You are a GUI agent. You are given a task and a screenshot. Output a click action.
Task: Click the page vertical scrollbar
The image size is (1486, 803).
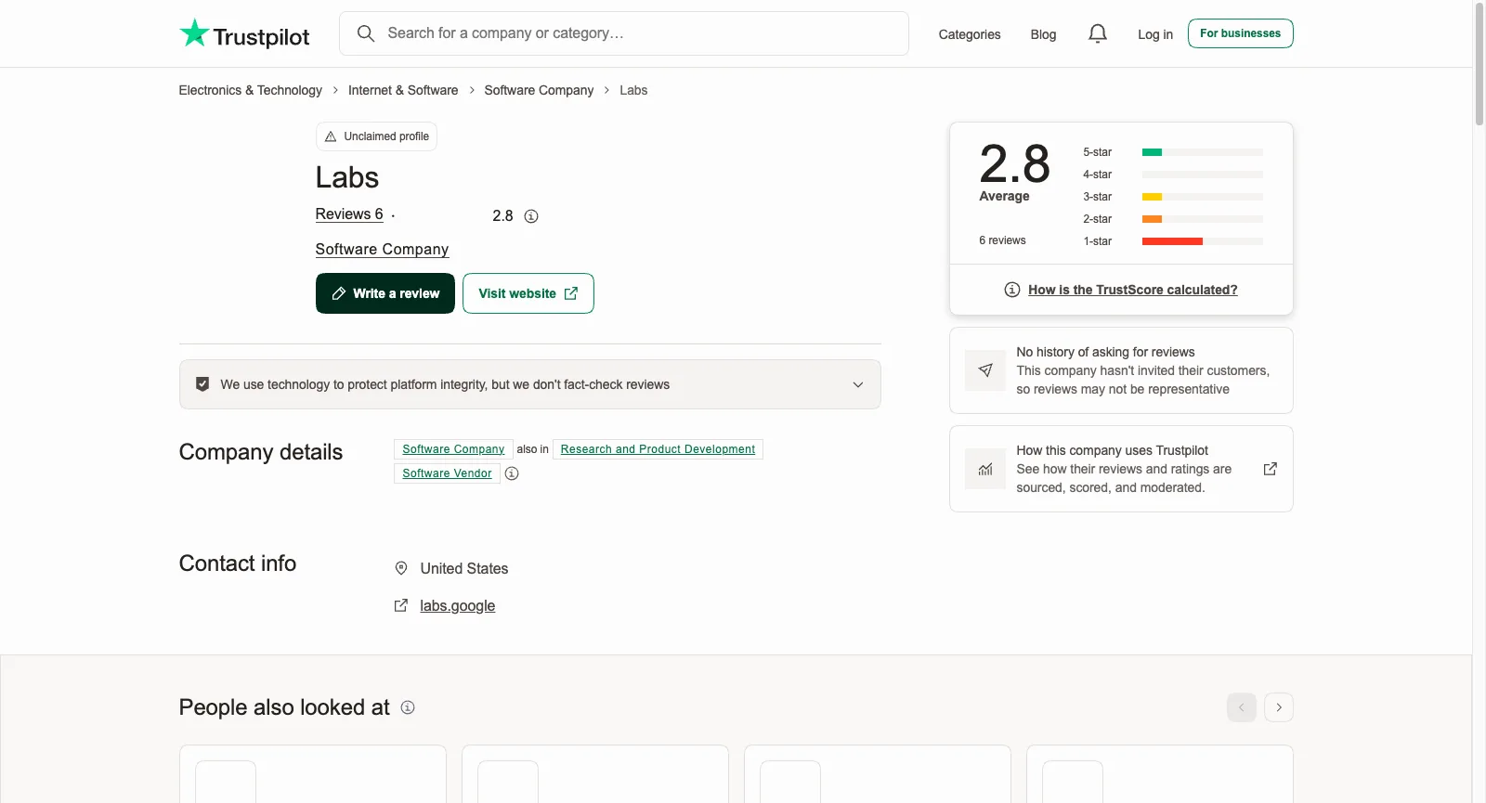click(x=1479, y=65)
